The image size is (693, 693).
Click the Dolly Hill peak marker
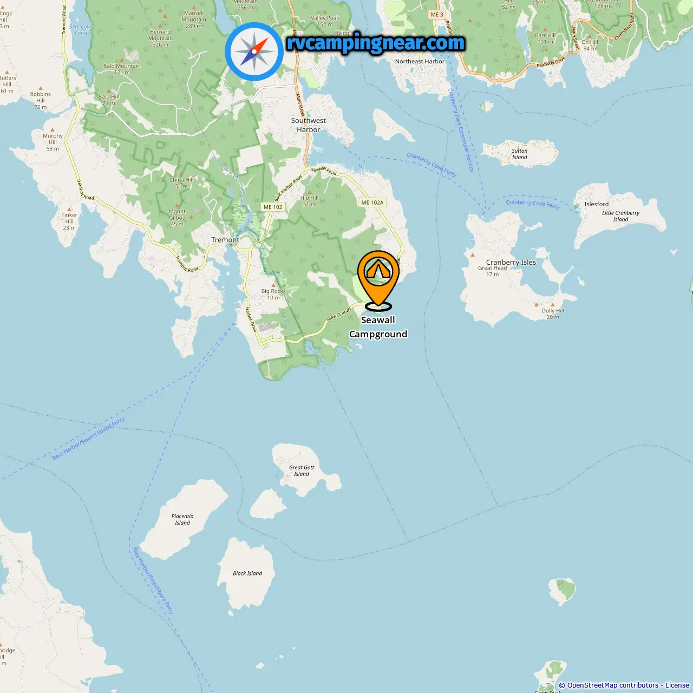coord(553,305)
